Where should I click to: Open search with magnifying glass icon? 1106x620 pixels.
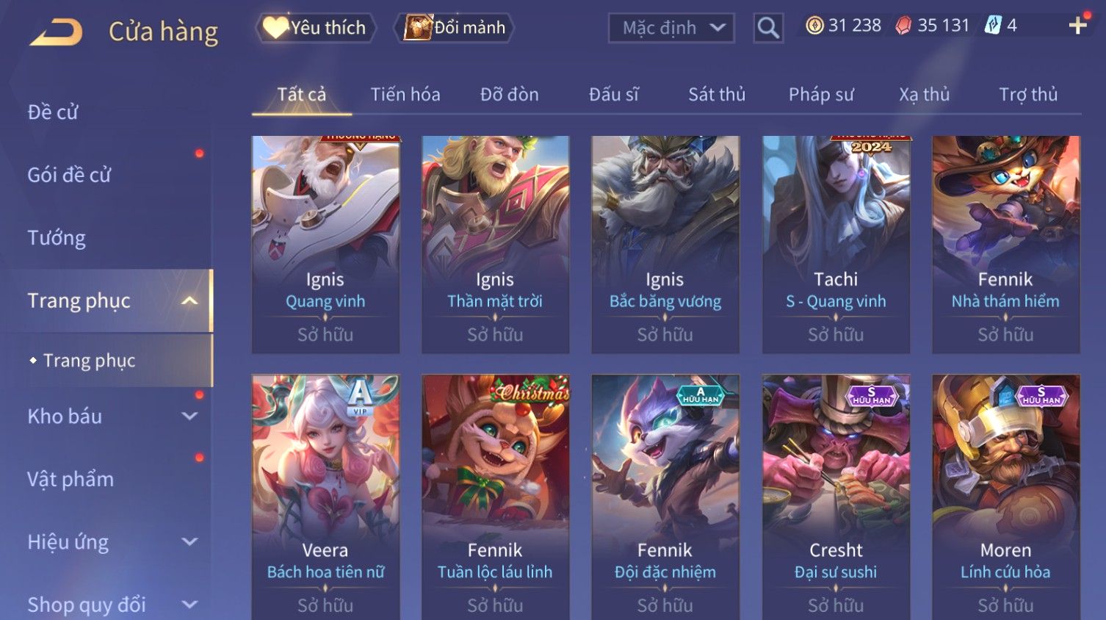coord(768,28)
